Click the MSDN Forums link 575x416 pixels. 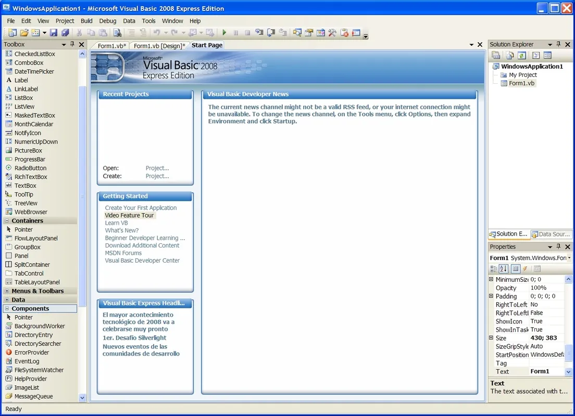click(x=123, y=253)
